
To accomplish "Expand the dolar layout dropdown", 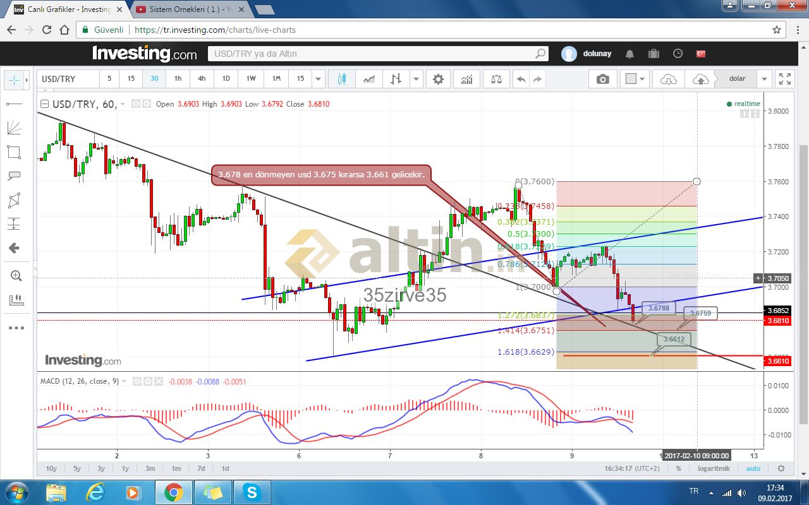I will (x=765, y=79).
